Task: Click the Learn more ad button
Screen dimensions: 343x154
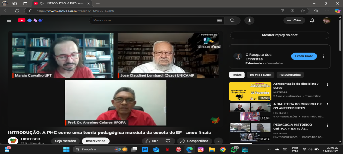Action: (x=304, y=56)
